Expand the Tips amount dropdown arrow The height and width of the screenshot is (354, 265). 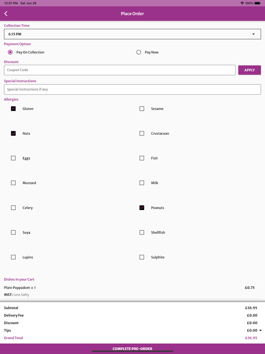click(x=260, y=331)
